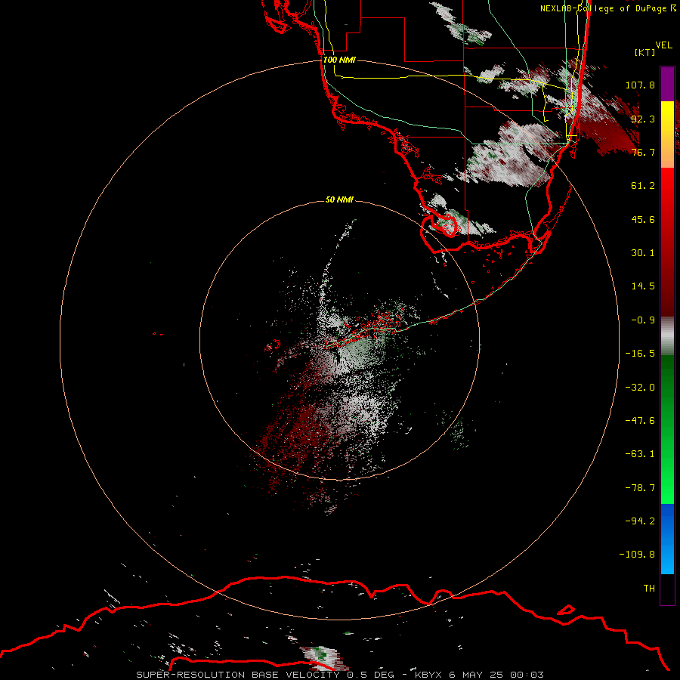This screenshot has width=680, height=680.
Task: Click the 107.8 velocity scale value
Action: tap(640, 85)
